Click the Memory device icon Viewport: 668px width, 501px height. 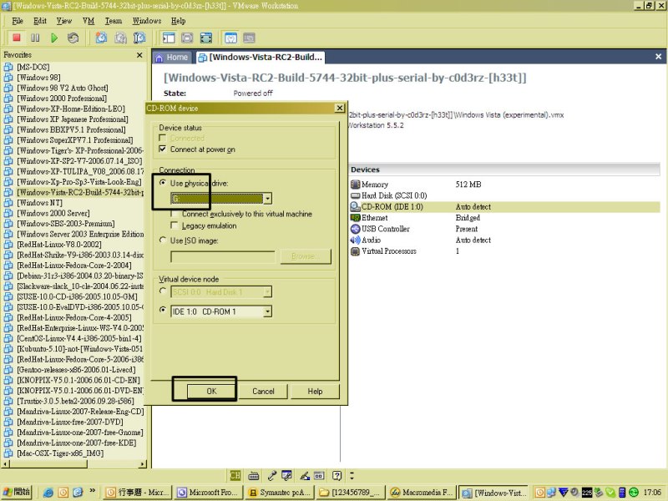(x=356, y=184)
